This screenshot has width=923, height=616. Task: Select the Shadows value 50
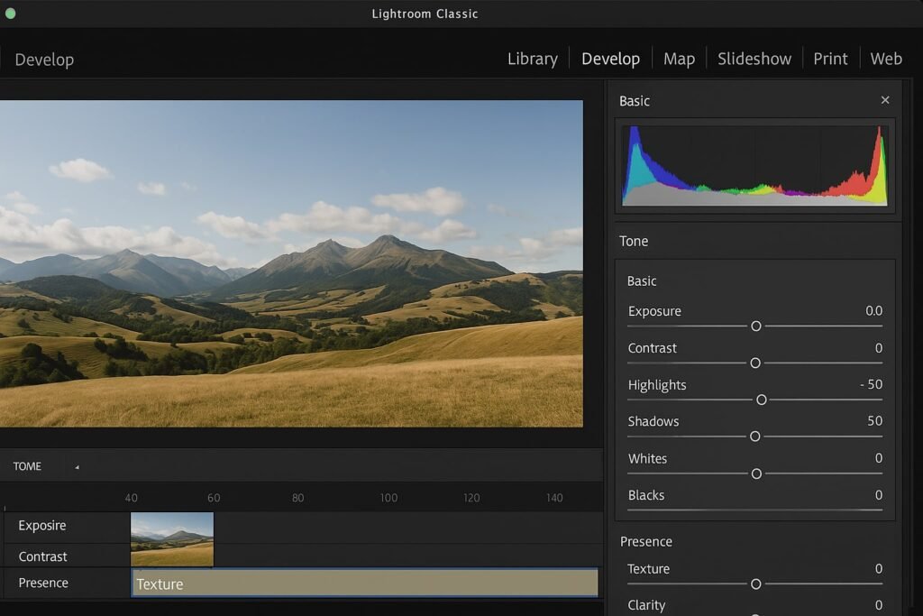pos(874,421)
